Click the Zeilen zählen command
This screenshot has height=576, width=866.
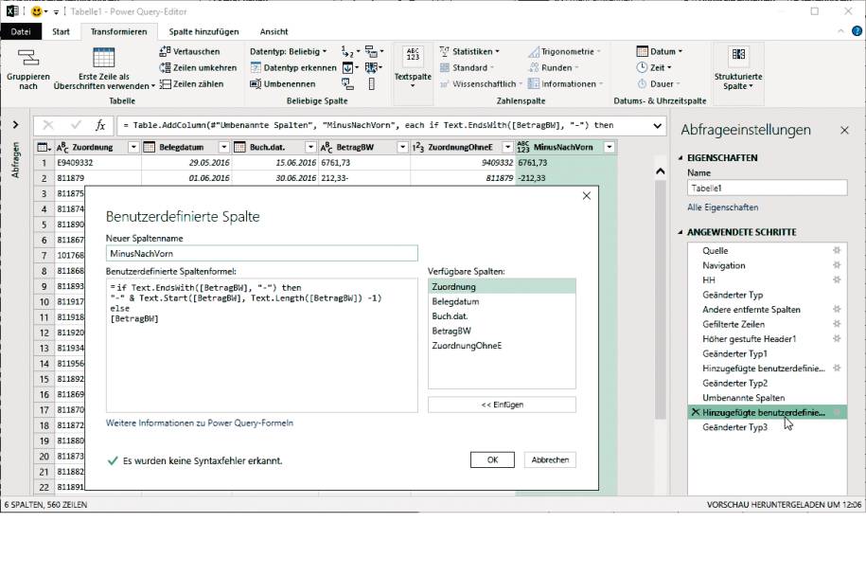pos(191,84)
